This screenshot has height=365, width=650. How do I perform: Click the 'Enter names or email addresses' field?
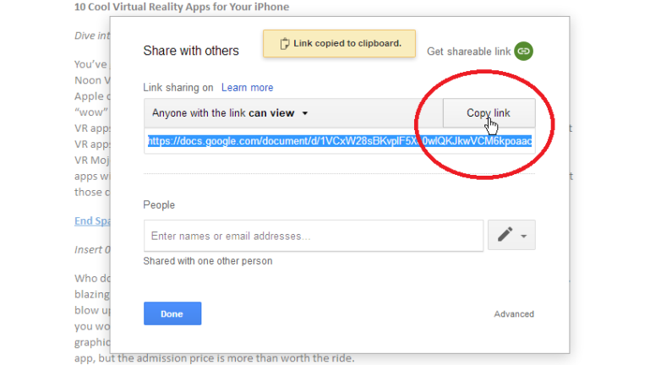[314, 236]
